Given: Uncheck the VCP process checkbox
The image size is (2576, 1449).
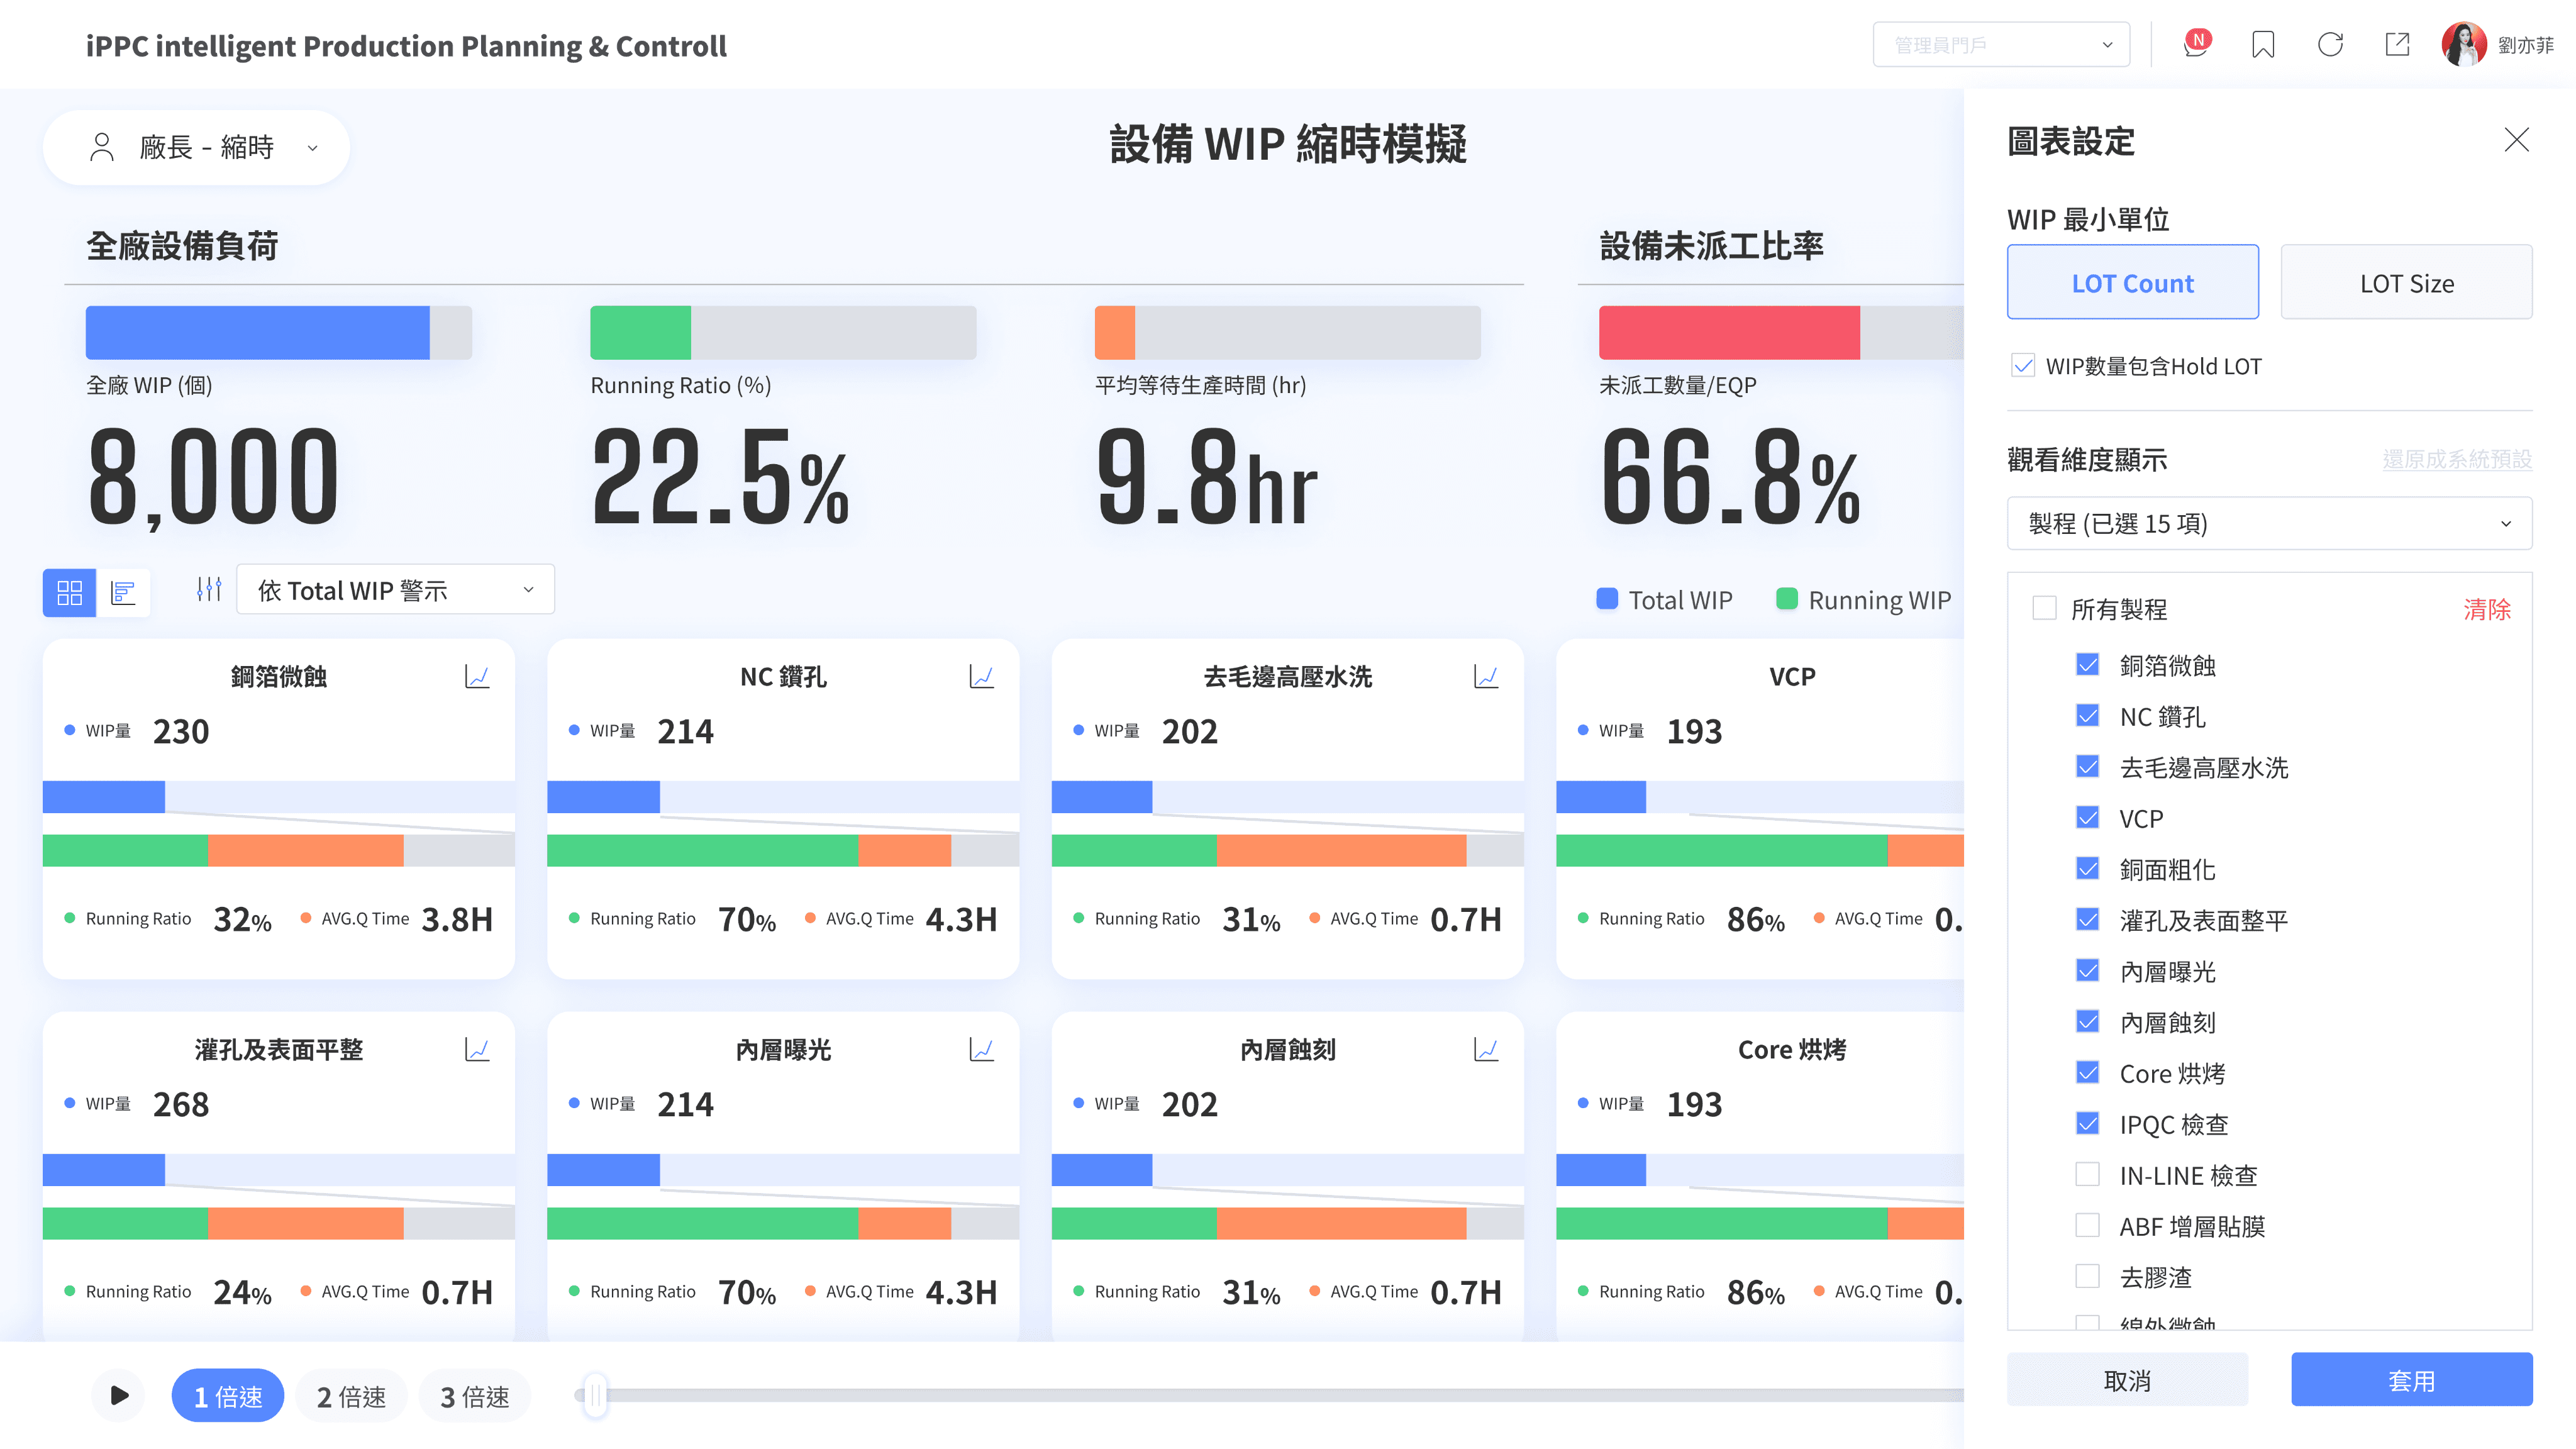Looking at the screenshot, I should [2087, 818].
